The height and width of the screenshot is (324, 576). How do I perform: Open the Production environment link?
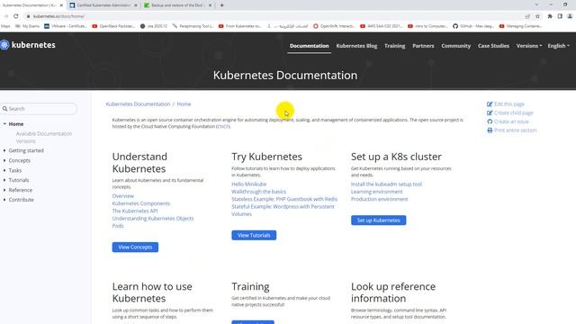tap(379, 199)
